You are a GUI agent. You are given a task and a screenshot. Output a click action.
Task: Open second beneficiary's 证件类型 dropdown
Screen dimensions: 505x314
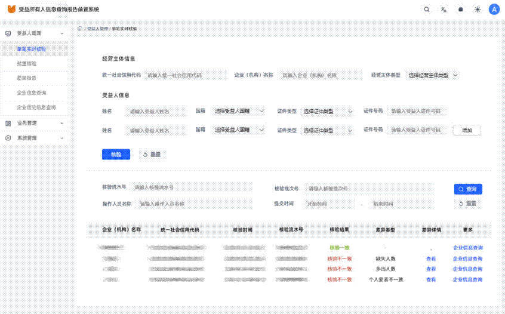[327, 130]
